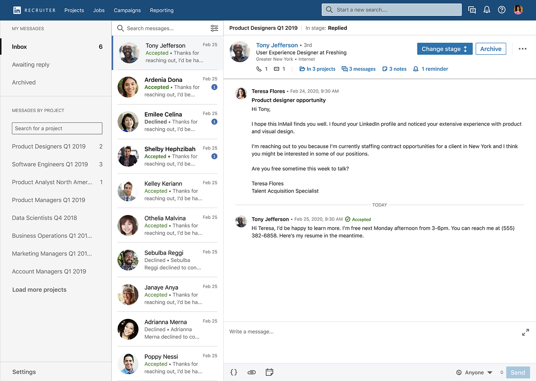Open Marketing Managers Q1 201... project
Viewport: 536px width, 381px height.
coord(52,254)
